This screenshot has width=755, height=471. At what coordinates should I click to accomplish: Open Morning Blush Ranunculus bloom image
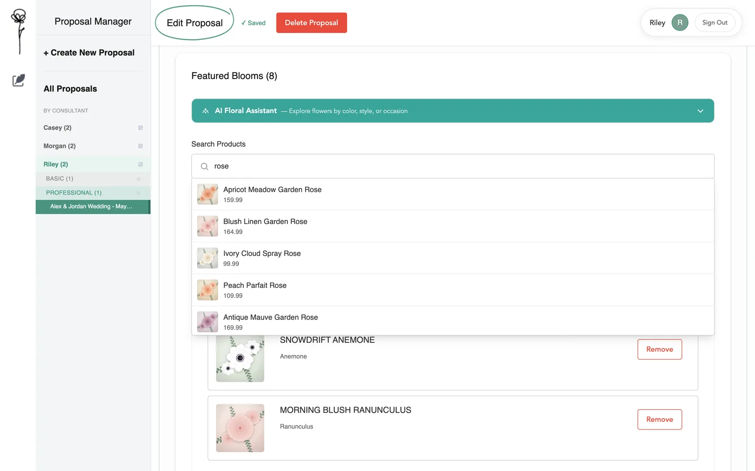[240, 428]
